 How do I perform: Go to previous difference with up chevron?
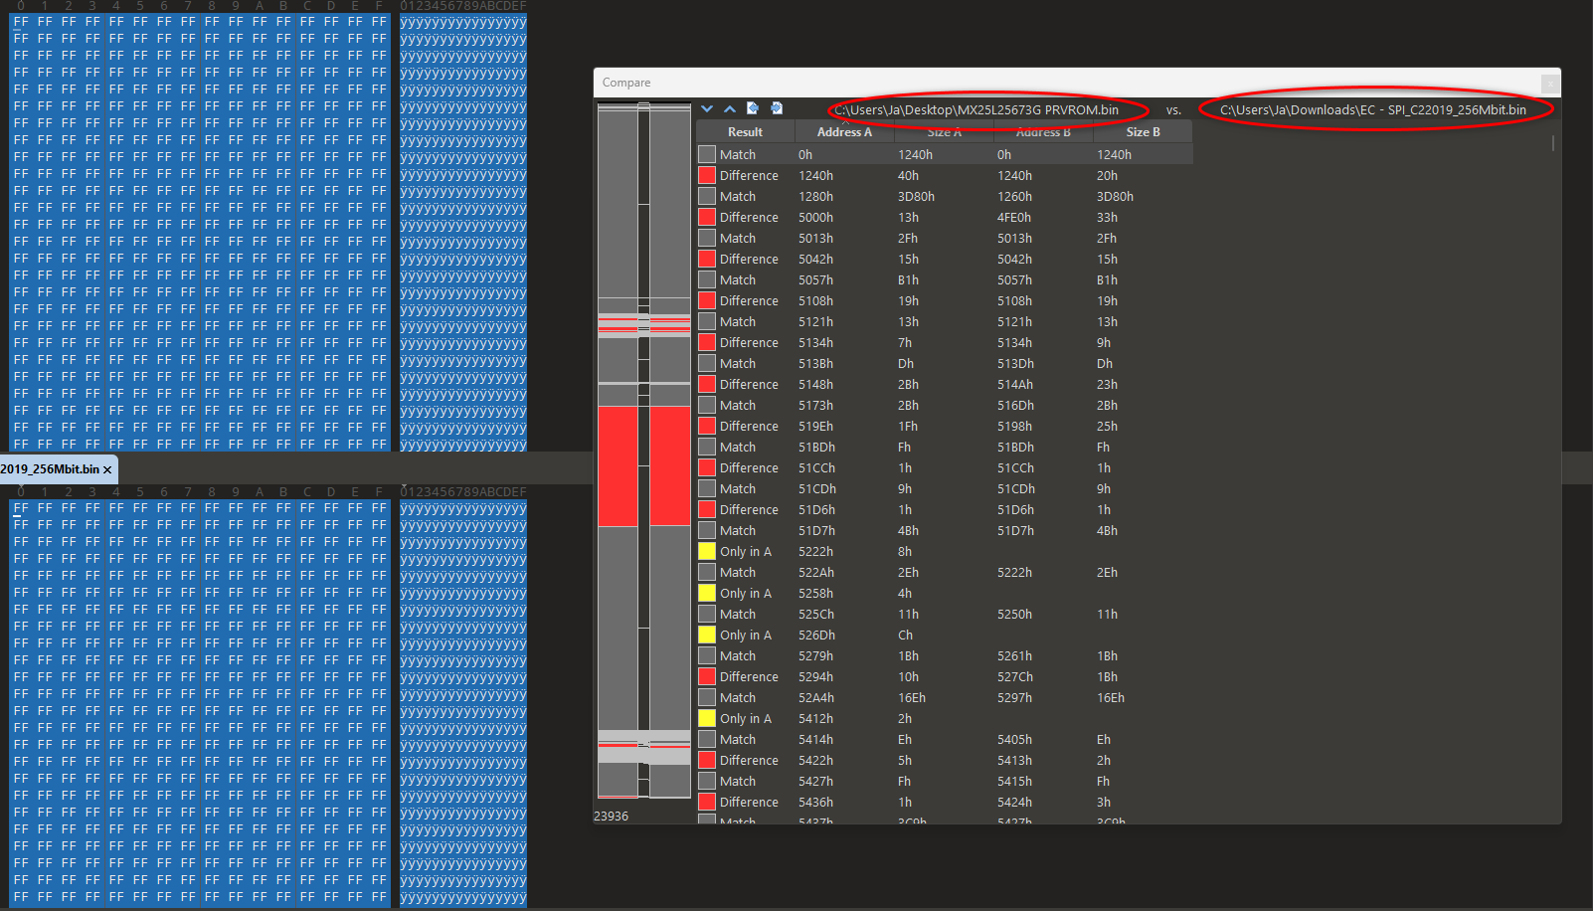tap(730, 108)
